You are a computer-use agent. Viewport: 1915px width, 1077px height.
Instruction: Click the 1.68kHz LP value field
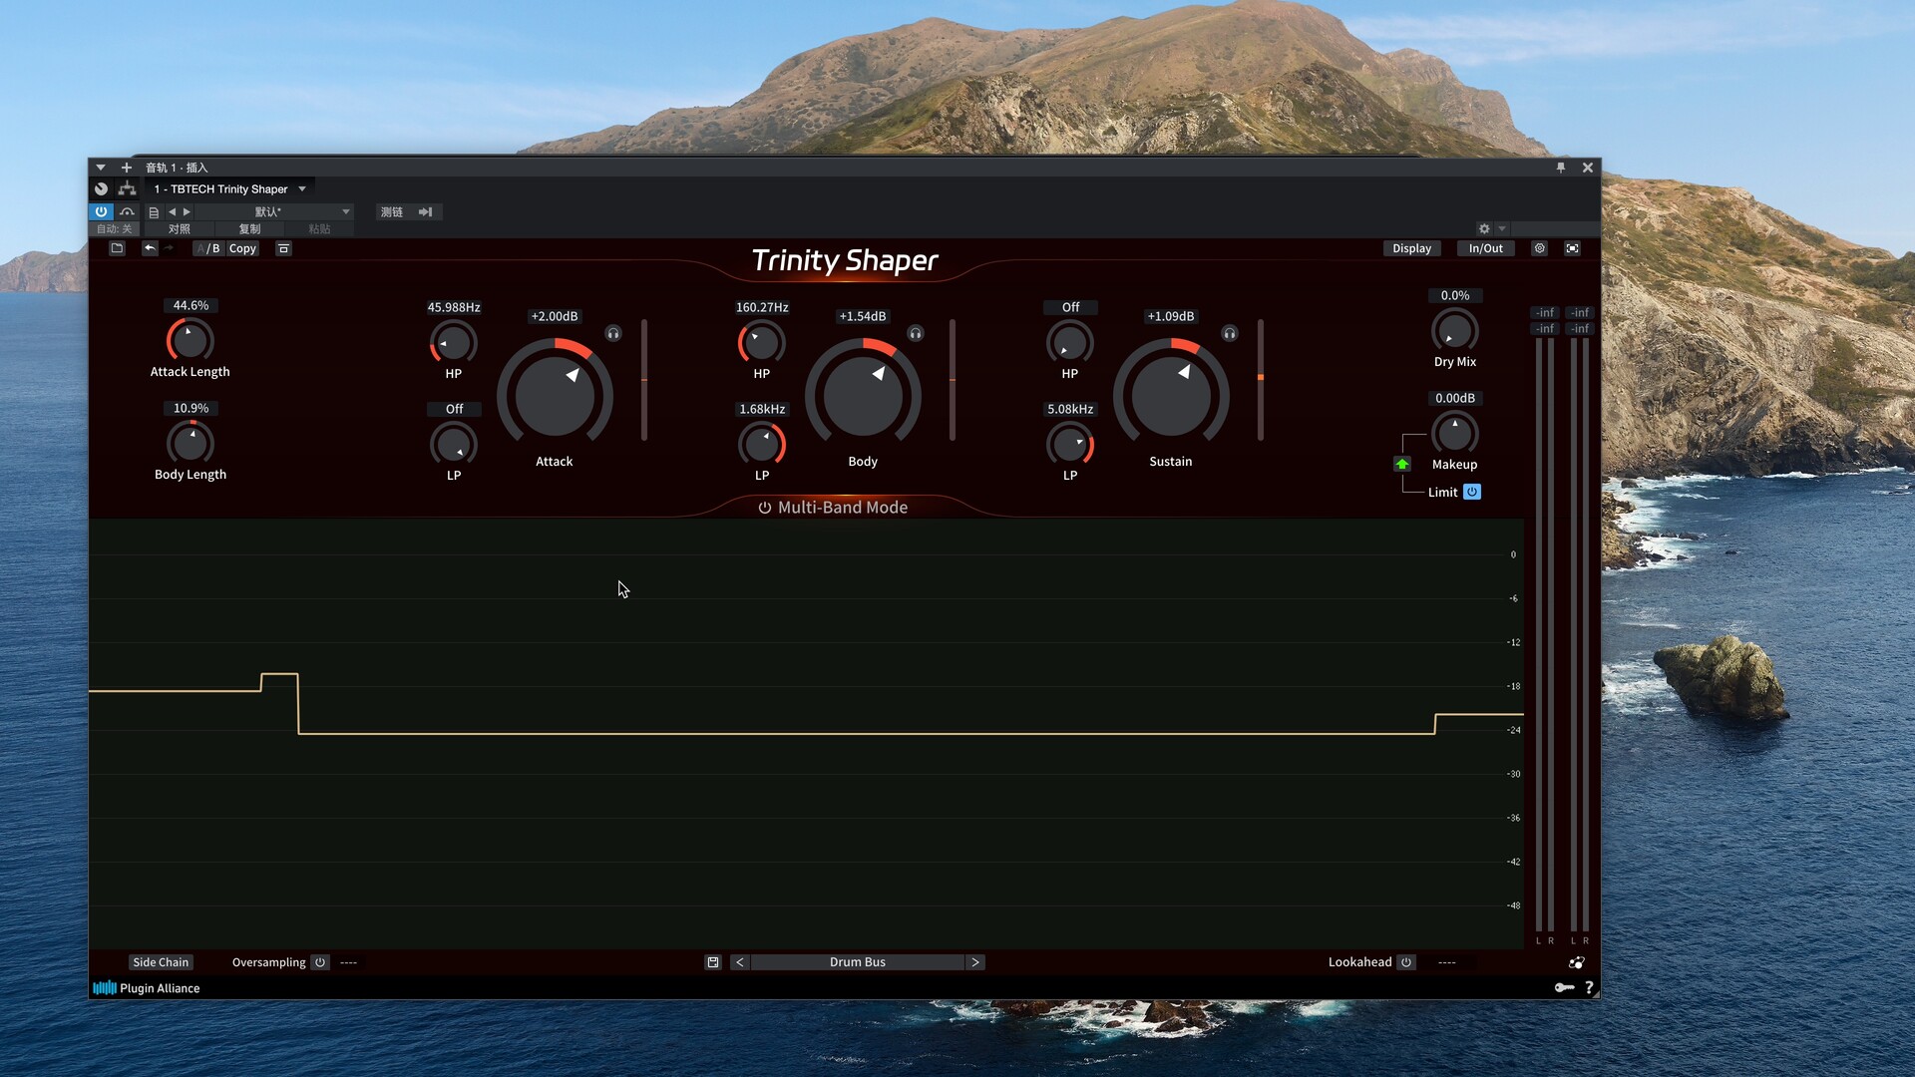coord(762,409)
